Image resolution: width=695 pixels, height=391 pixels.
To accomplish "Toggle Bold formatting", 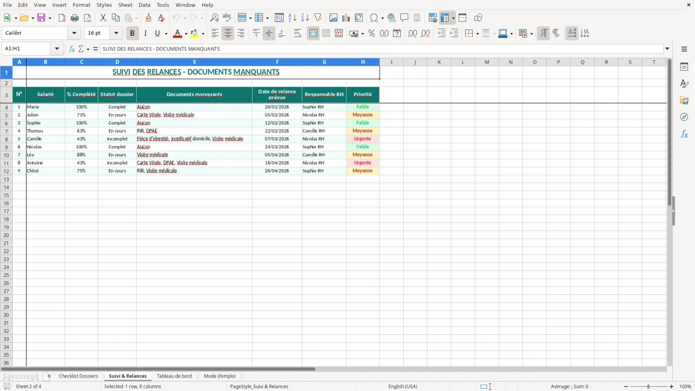I will [x=132, y=34].
